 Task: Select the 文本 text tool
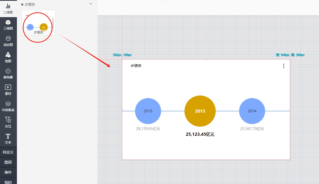tap(8, 139)
